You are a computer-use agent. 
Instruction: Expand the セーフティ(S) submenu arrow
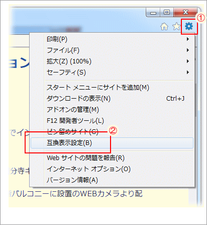[188, 72]
